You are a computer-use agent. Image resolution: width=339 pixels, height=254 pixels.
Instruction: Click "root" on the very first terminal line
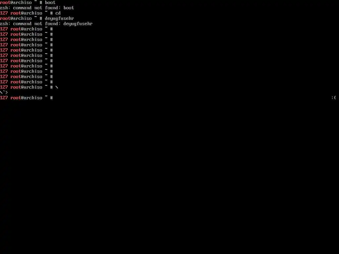[x=5, y=3]
